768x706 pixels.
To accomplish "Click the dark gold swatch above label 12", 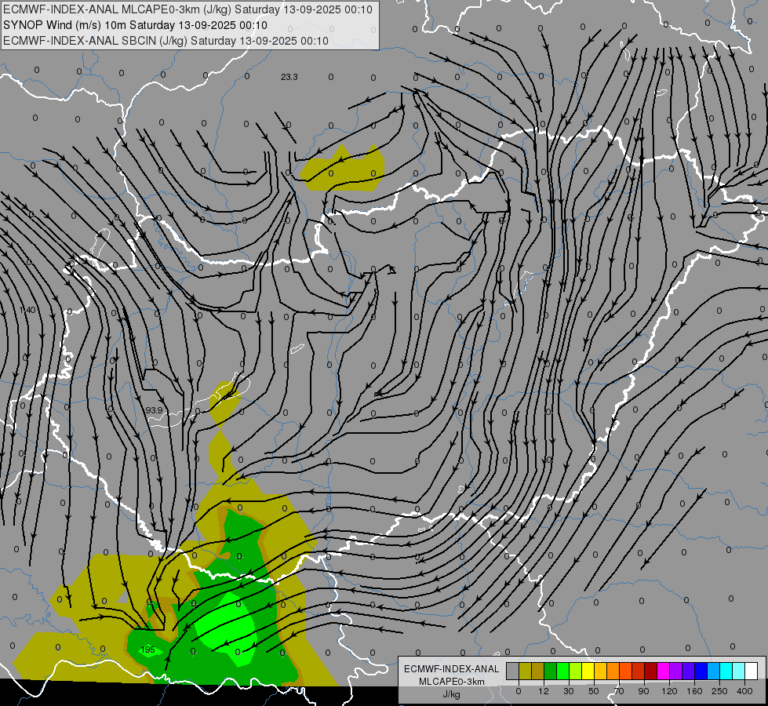I will 538,671.
